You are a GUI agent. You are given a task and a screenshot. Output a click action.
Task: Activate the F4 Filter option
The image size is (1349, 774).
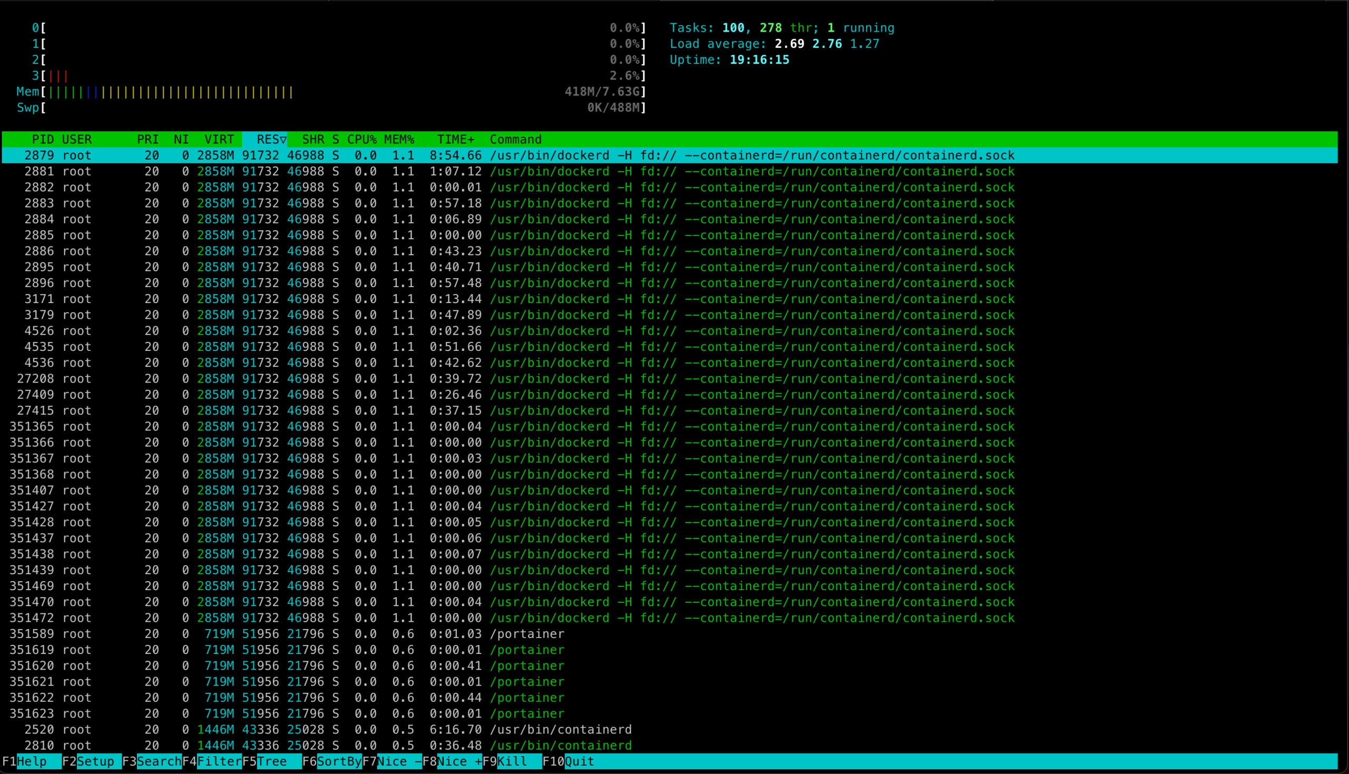[x=211, y=761]
